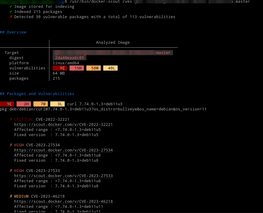The height and width of the screenshot is (213, 263).
Task: Open the scout.docker.com link for CVE-2023-27533
Action: [63, 176]
